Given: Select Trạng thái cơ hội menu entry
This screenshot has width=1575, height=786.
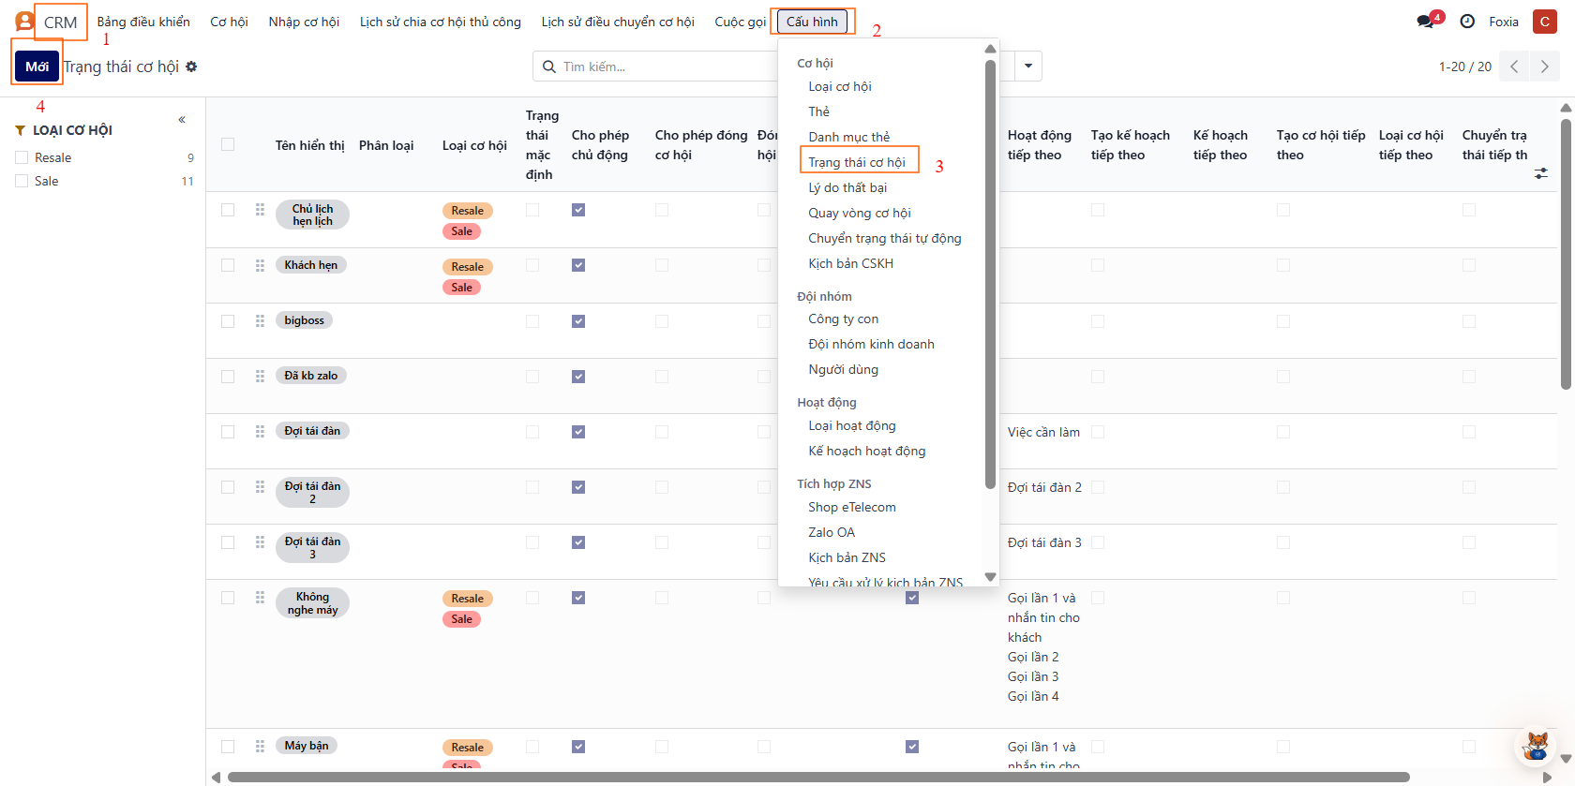Looking at the screenshot, I should 857,162.
